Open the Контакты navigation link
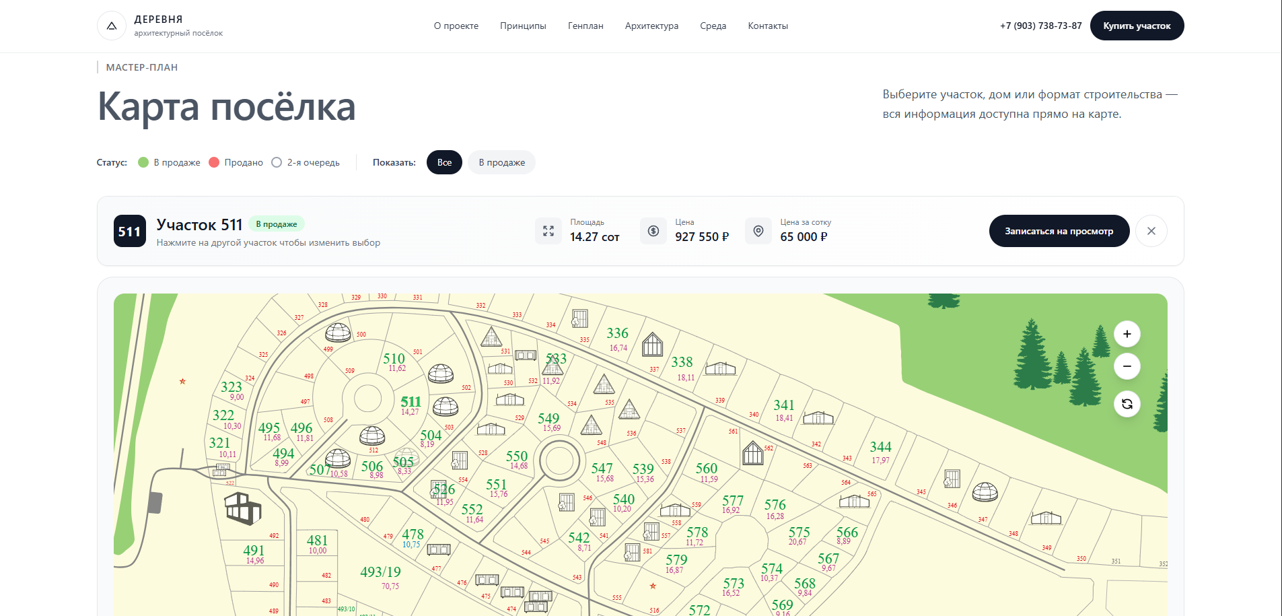 pyautogui.click(x=768, y=26)
